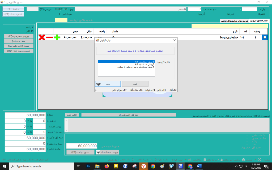Viewport: 272px width, 170px height.
Task: Switch to اقلام فاکتور فروش tab
Action: 259,21
